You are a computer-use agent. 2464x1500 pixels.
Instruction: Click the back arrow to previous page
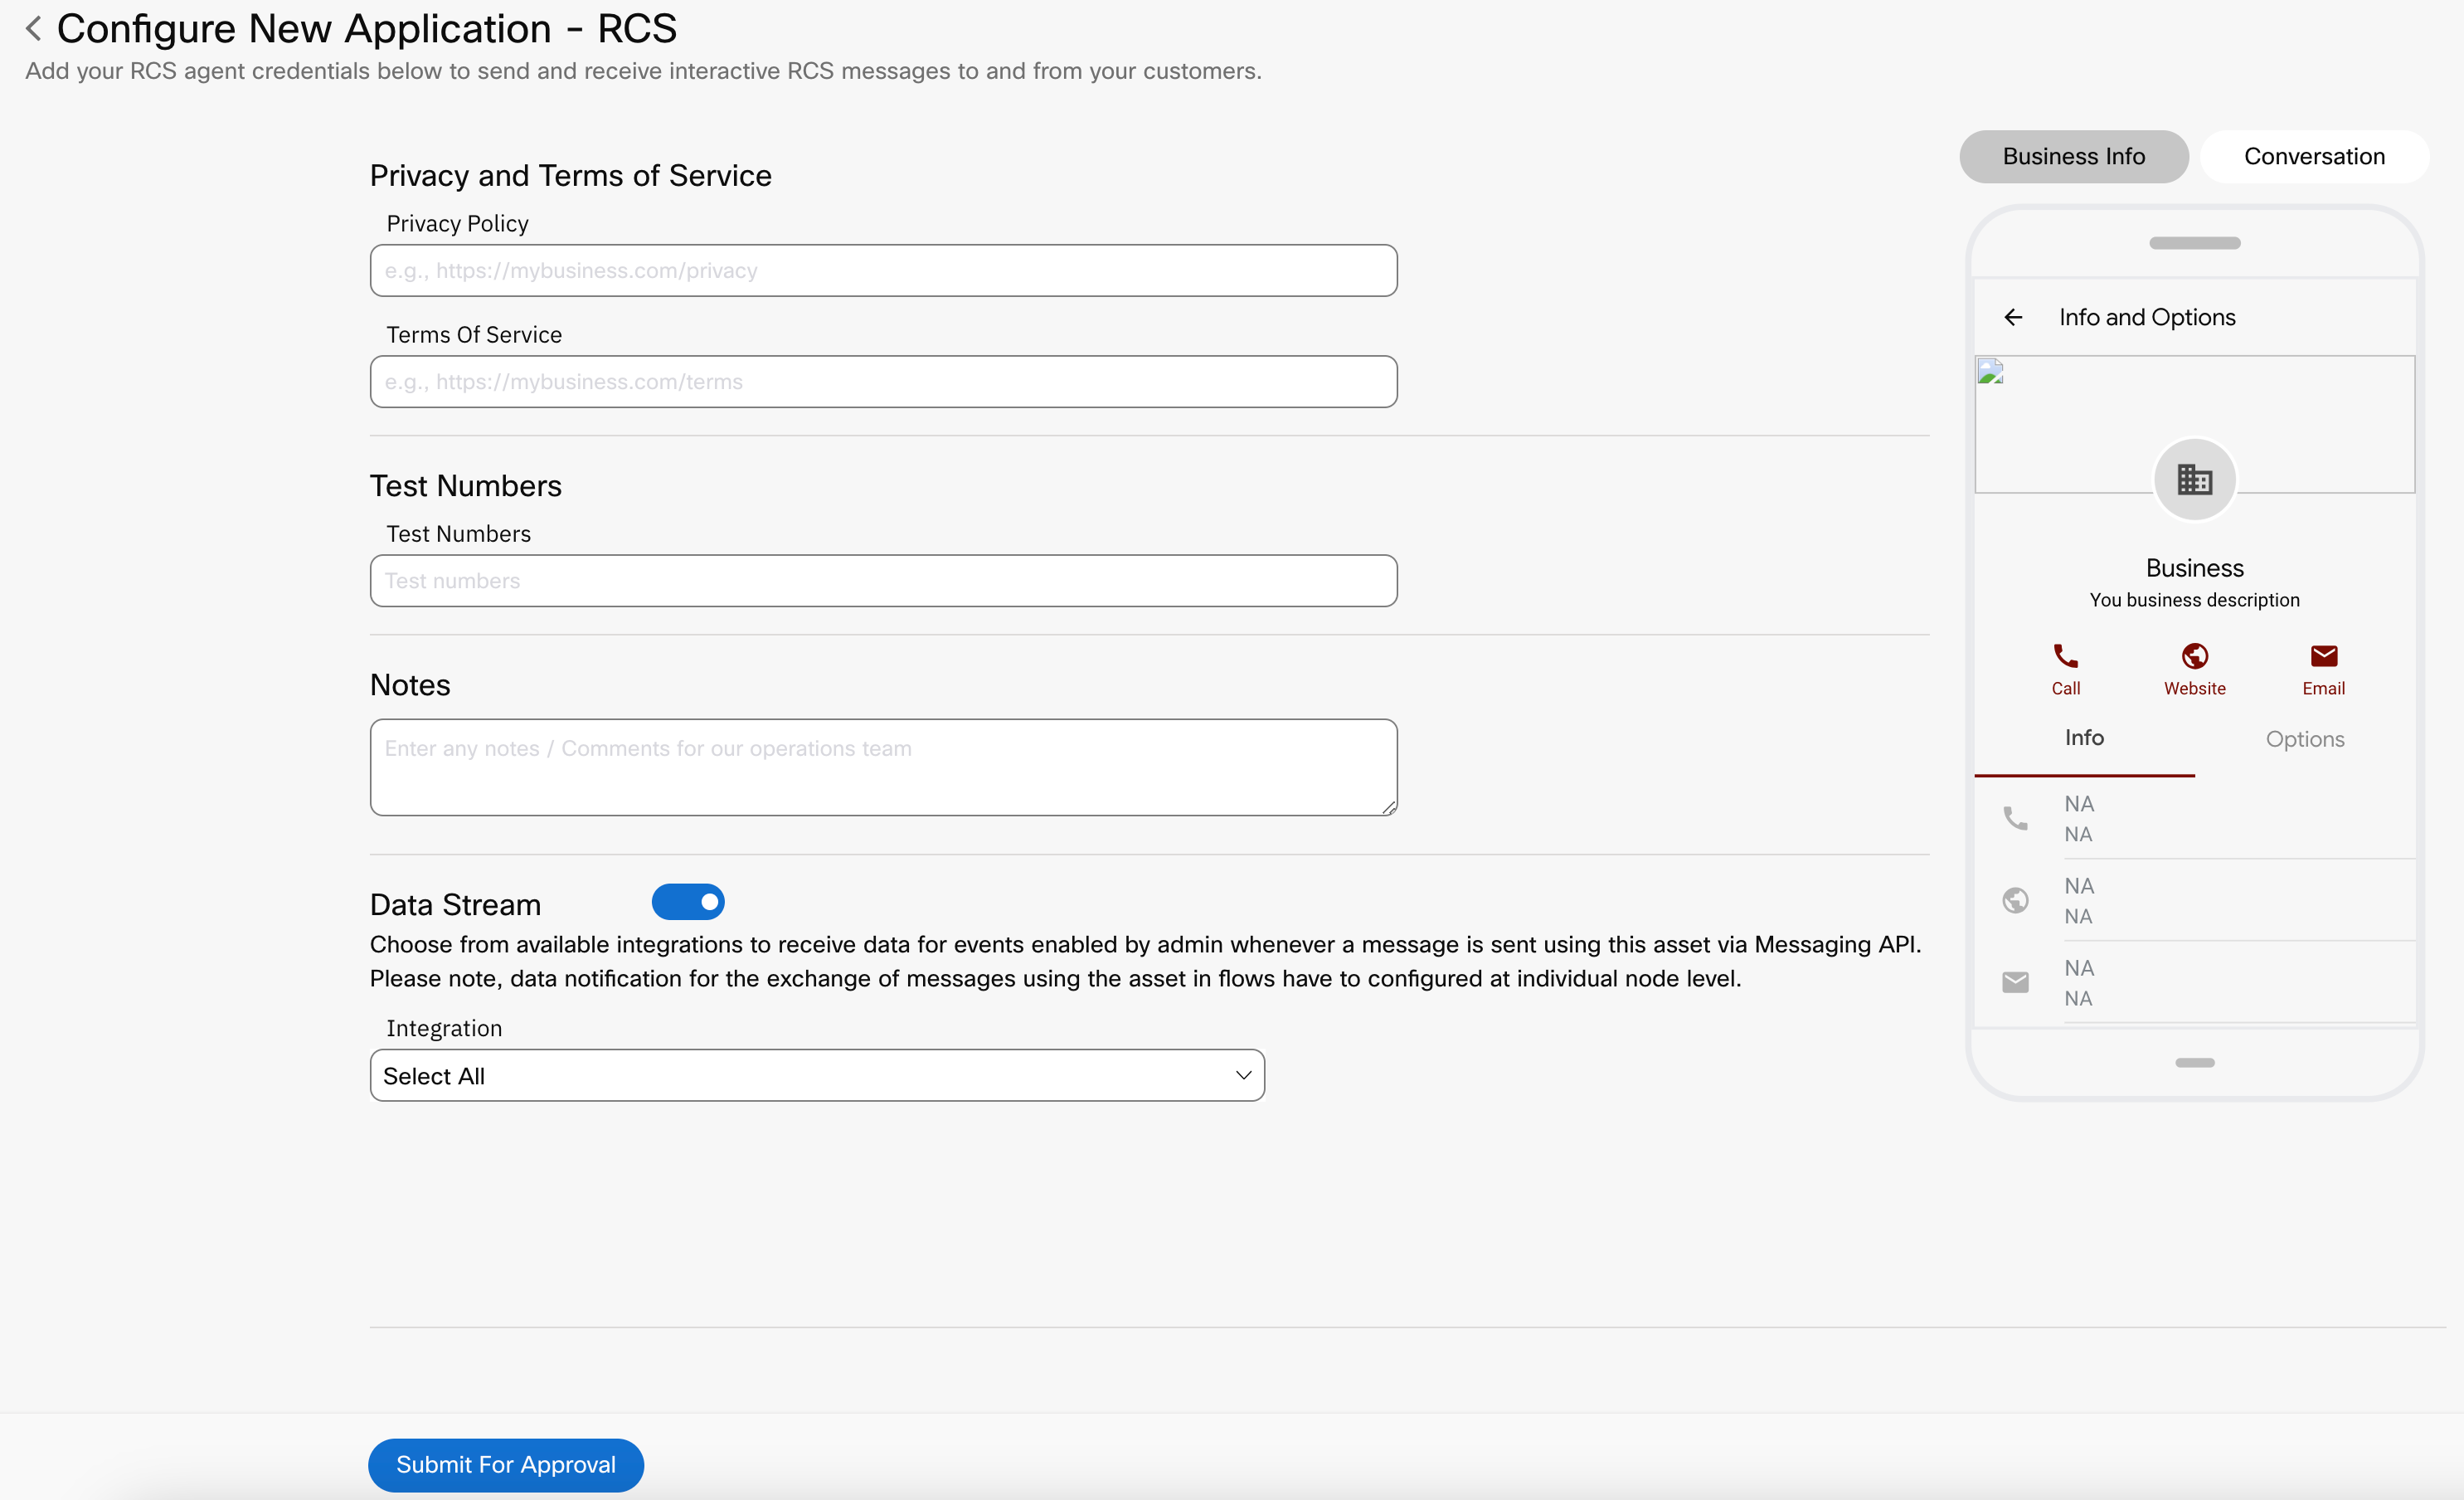point(35,27)
